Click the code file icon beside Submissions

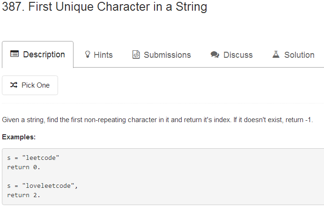click(136, 55)
